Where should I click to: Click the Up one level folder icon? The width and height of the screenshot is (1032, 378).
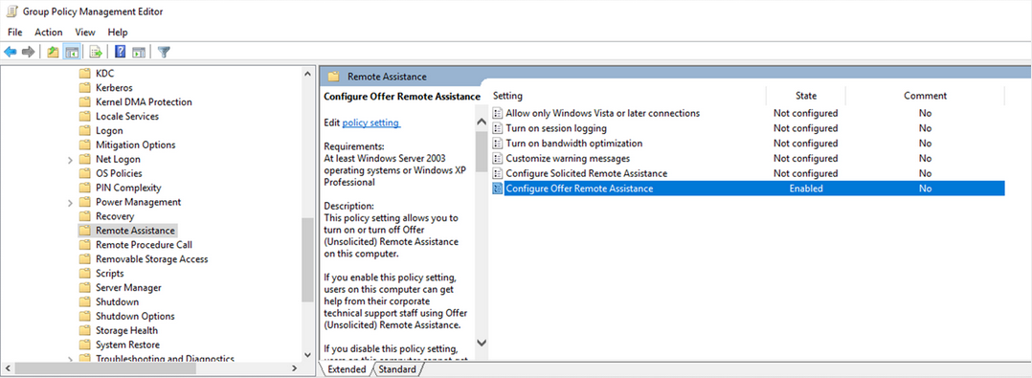(53, 52)
